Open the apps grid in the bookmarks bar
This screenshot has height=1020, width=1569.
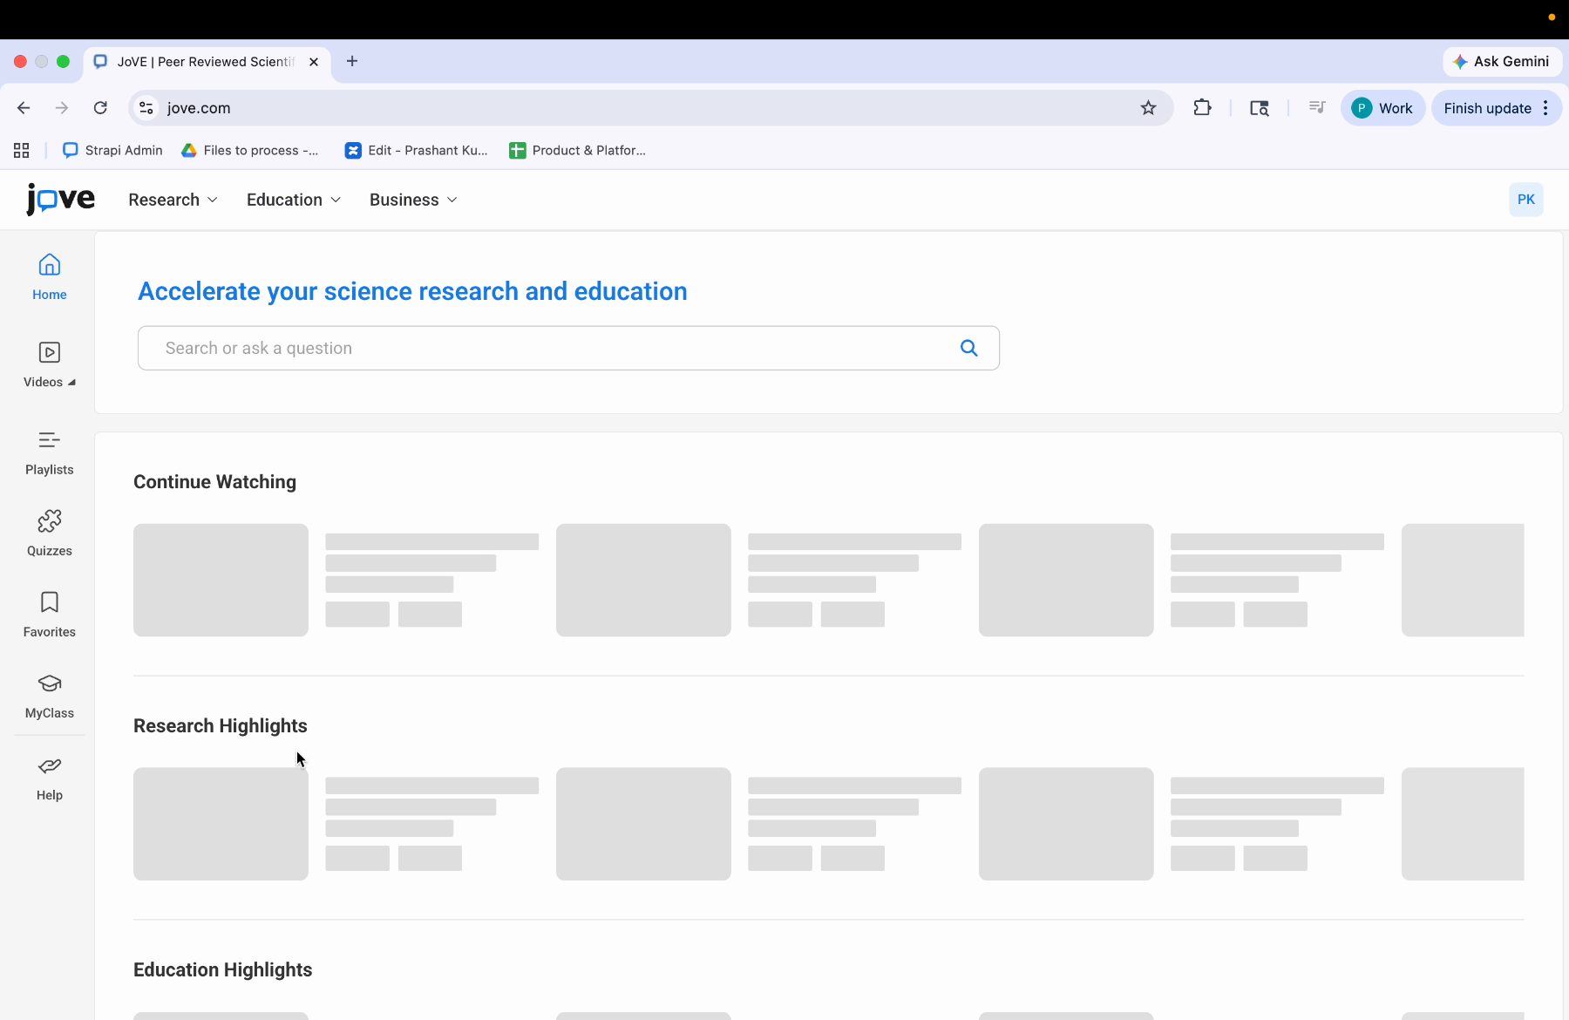click(x=22, y=150)
